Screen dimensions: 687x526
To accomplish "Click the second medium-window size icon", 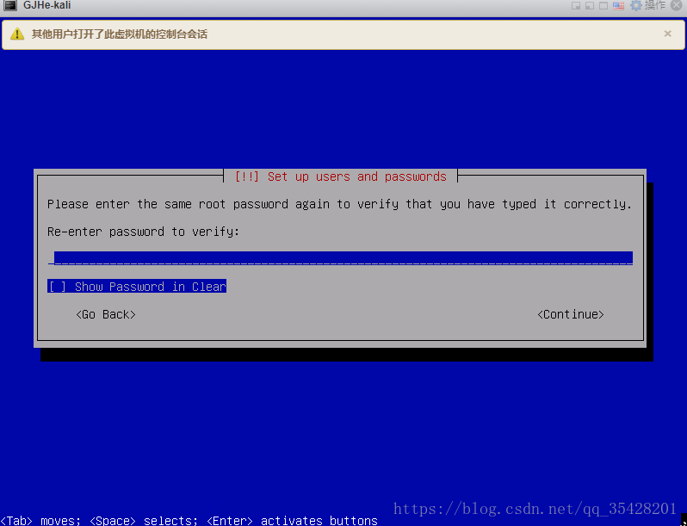I will pos(590,6).
